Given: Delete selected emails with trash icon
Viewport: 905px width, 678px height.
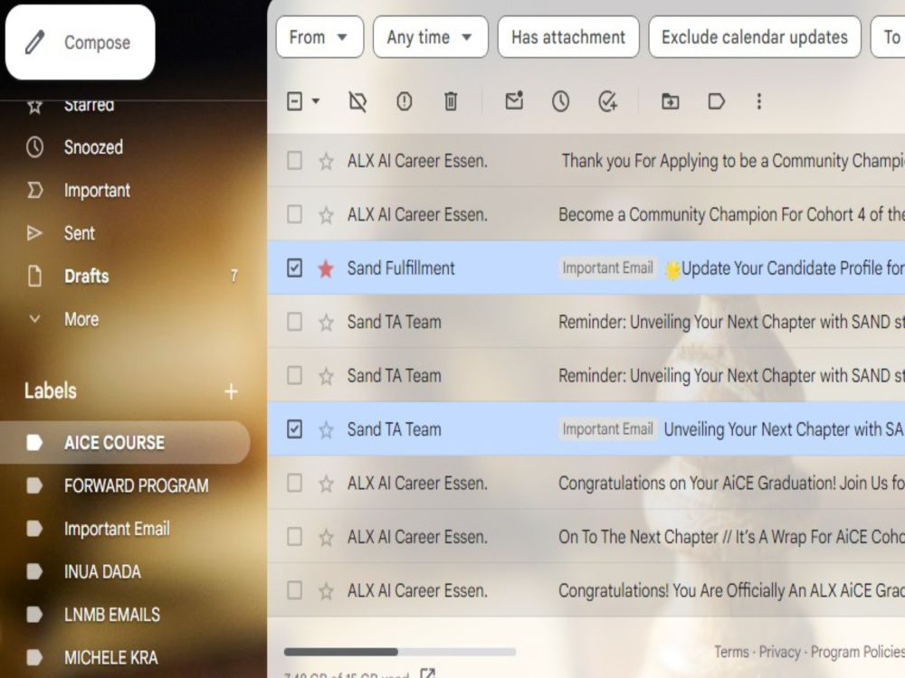Looking at the screenshot, I should click(x=451, y=102).
